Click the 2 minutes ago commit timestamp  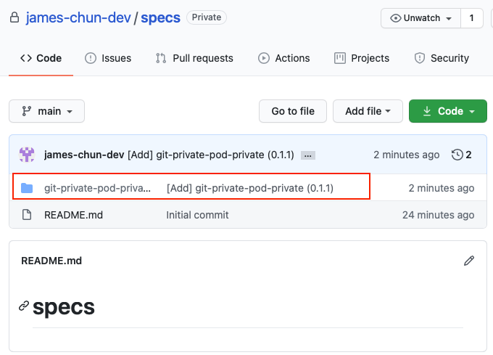[x=406, y=155]
